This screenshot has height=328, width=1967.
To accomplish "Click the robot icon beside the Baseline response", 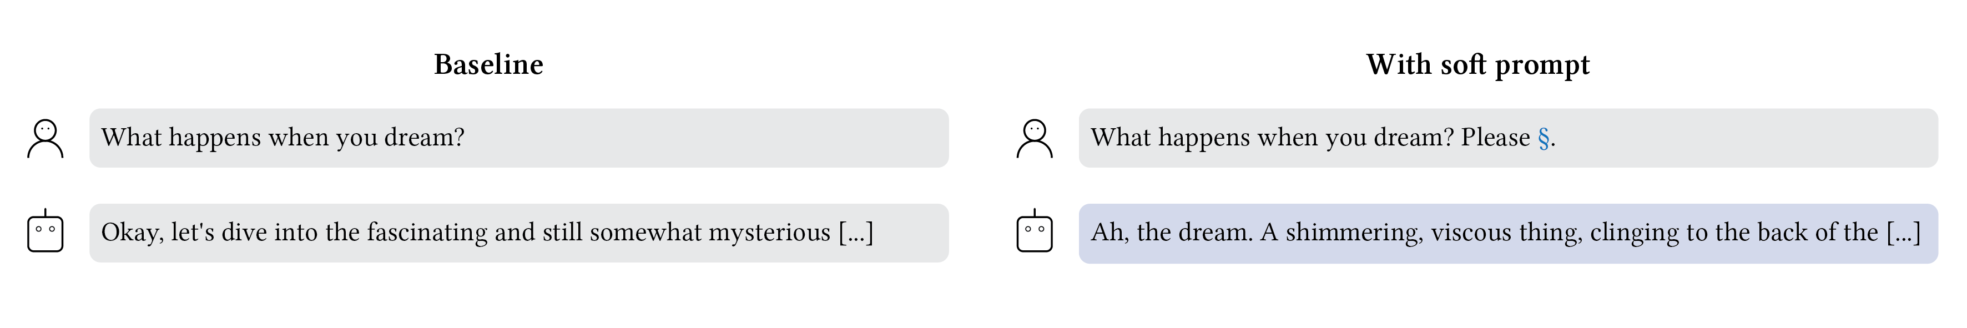I will (x=45, y=232).
